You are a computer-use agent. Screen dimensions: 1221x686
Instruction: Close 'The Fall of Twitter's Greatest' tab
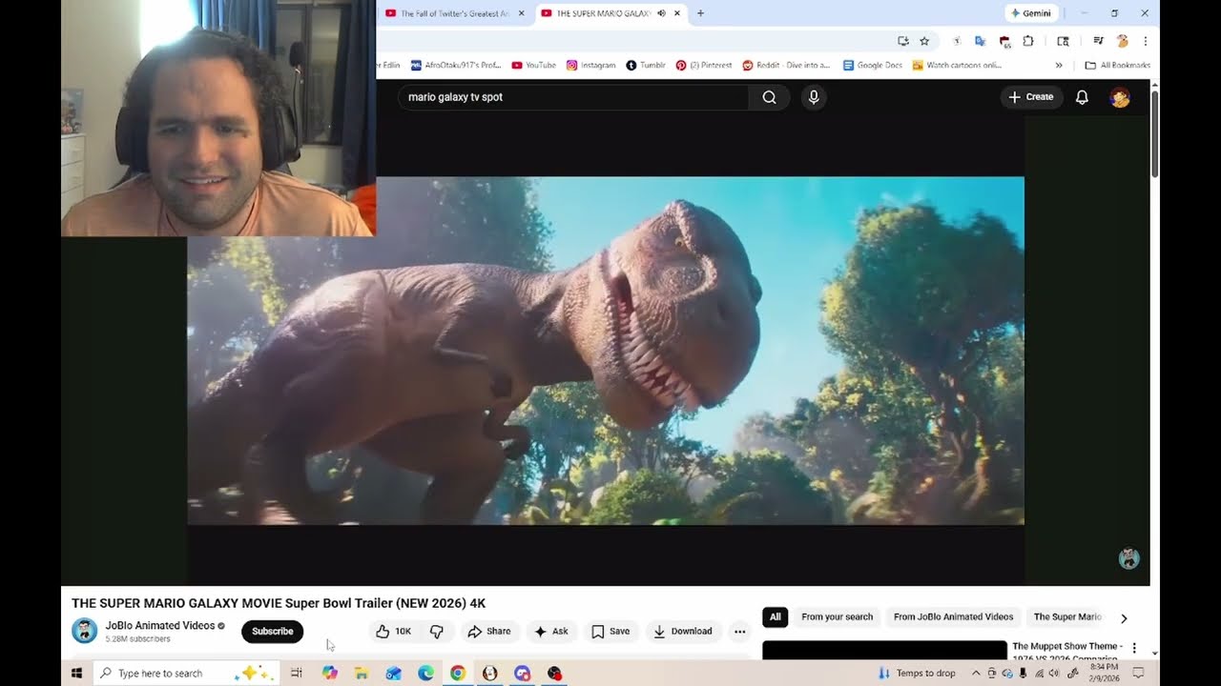coord(521,13)
